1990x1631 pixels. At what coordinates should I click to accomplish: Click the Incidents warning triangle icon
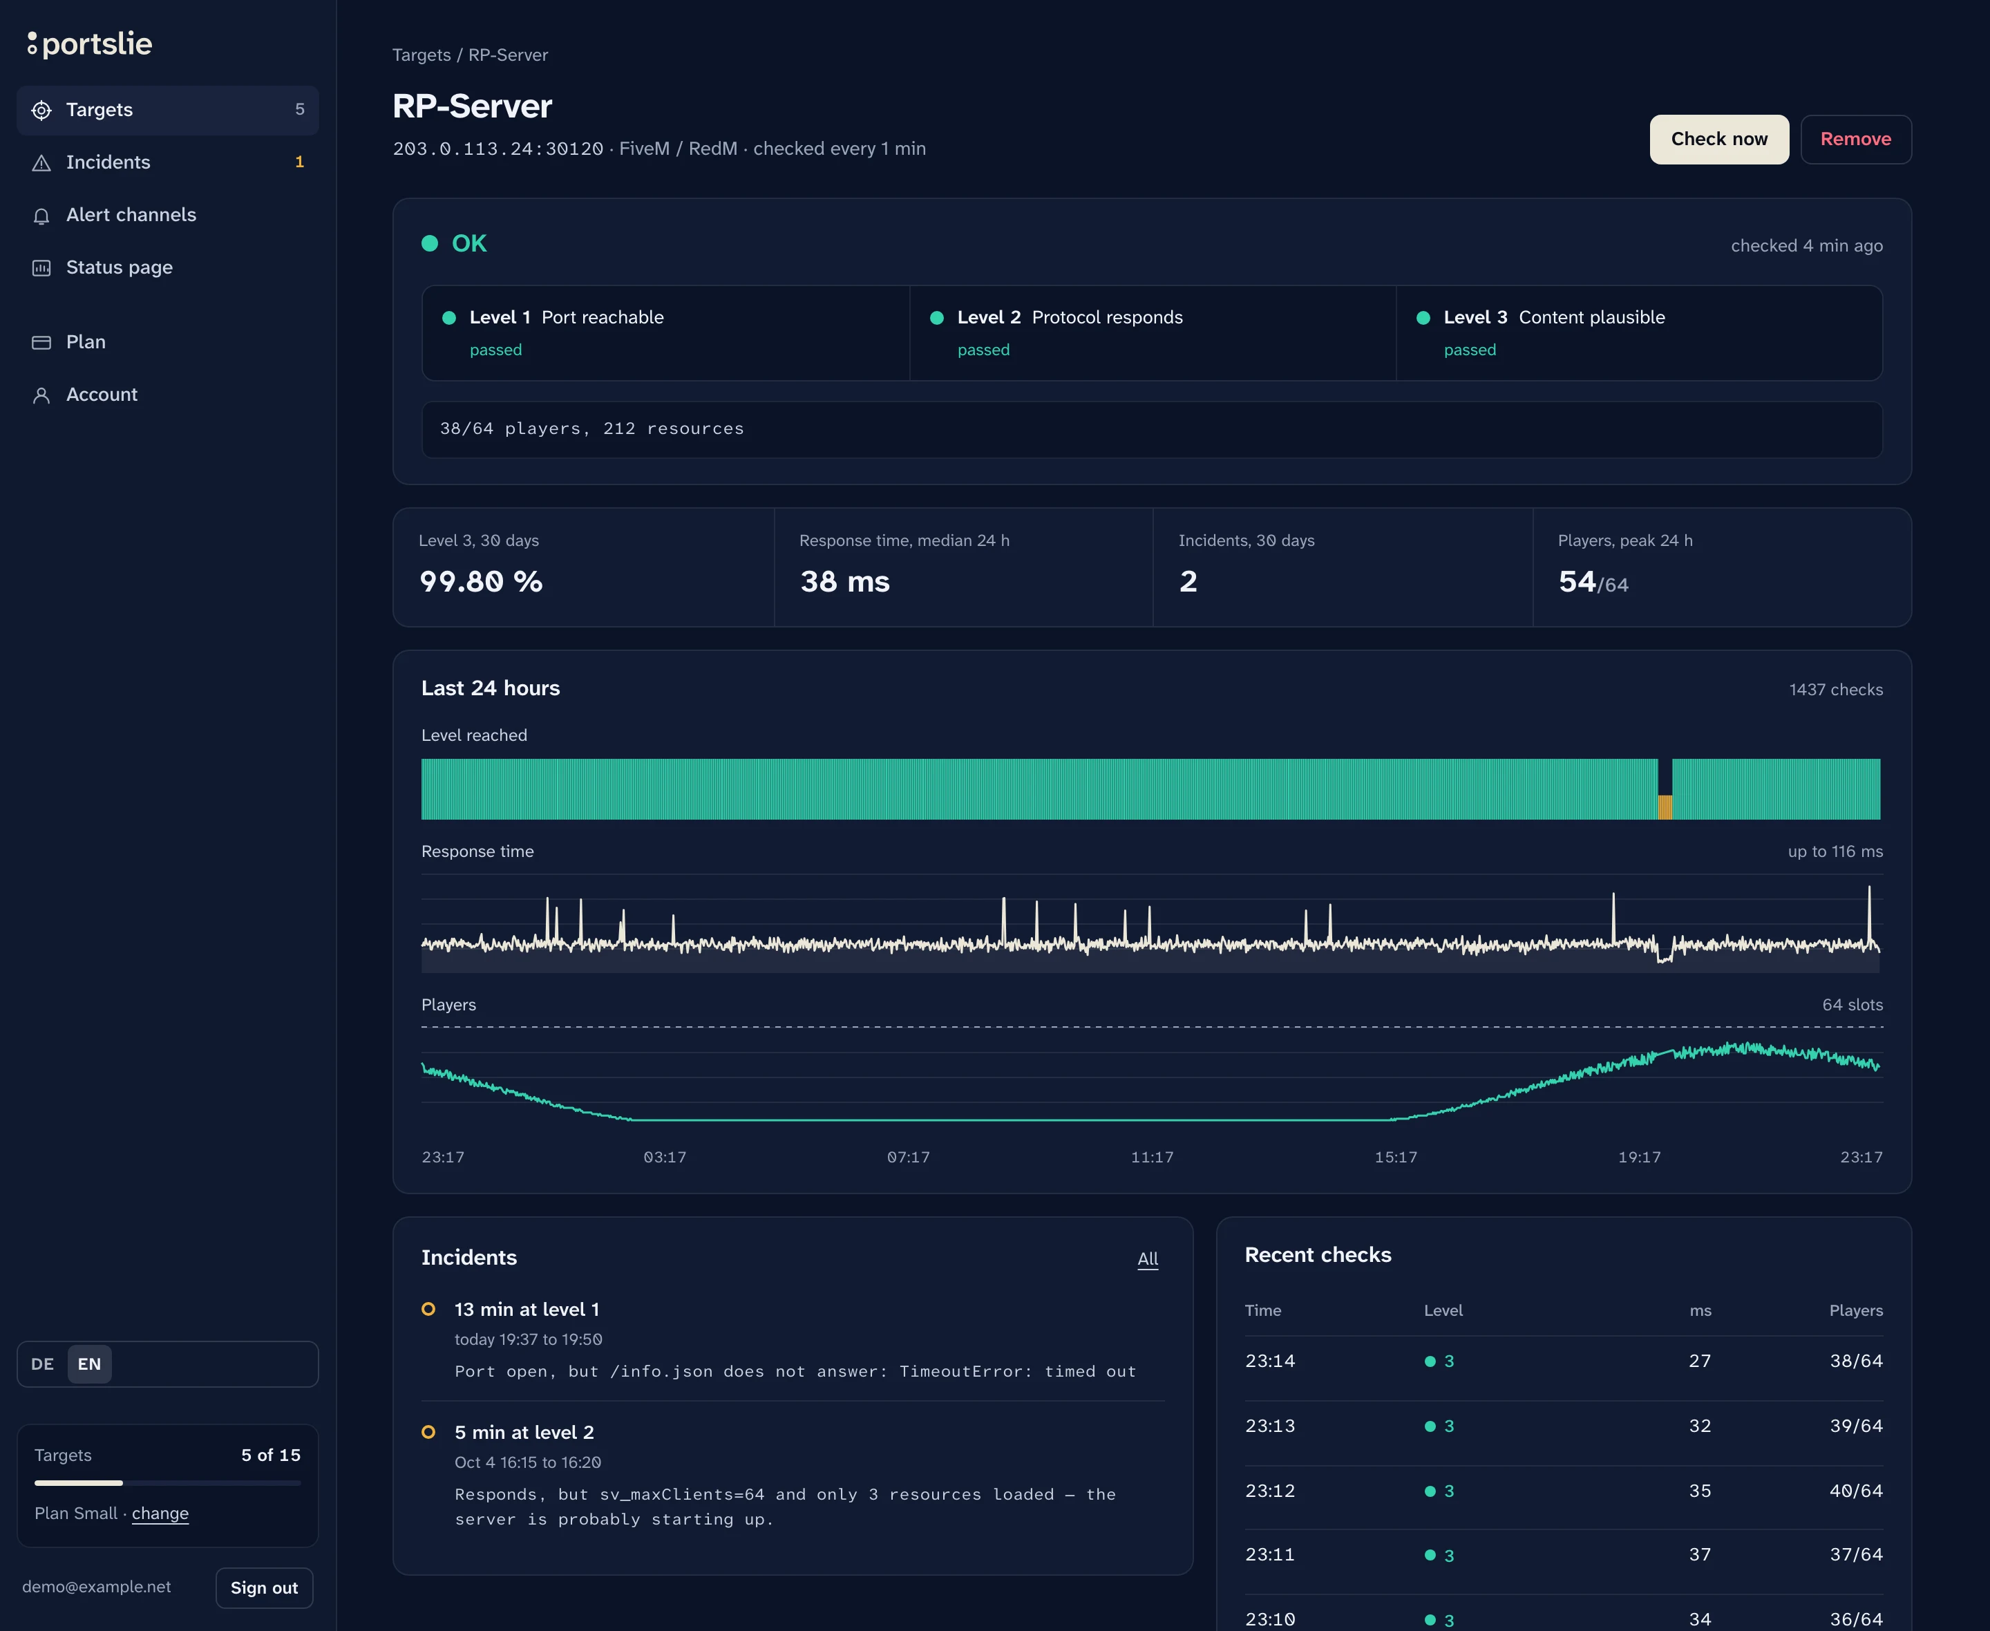click(x=41, y=162)
